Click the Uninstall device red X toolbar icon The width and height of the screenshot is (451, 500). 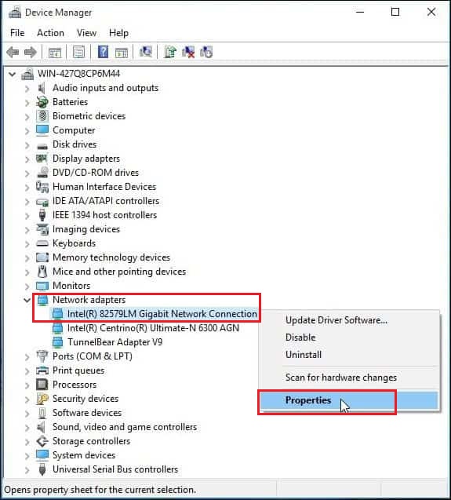coord(188,52)
